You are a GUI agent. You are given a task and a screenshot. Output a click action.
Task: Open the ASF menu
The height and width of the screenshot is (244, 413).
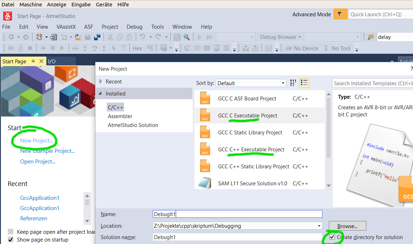pyautogui.click(x=88, y=27)
